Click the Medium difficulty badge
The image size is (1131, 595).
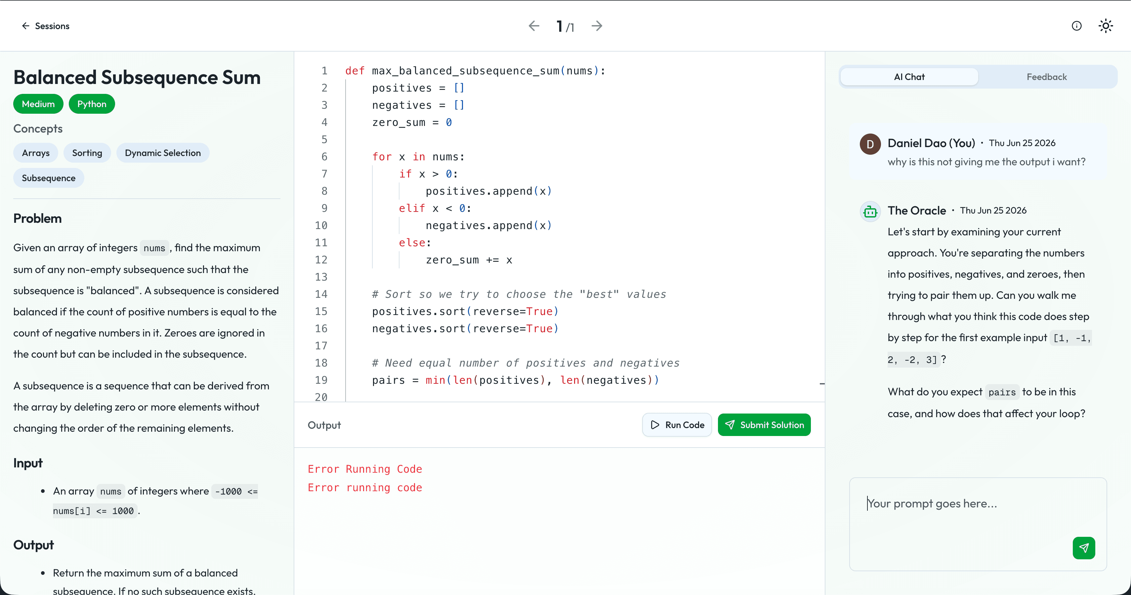38,104
